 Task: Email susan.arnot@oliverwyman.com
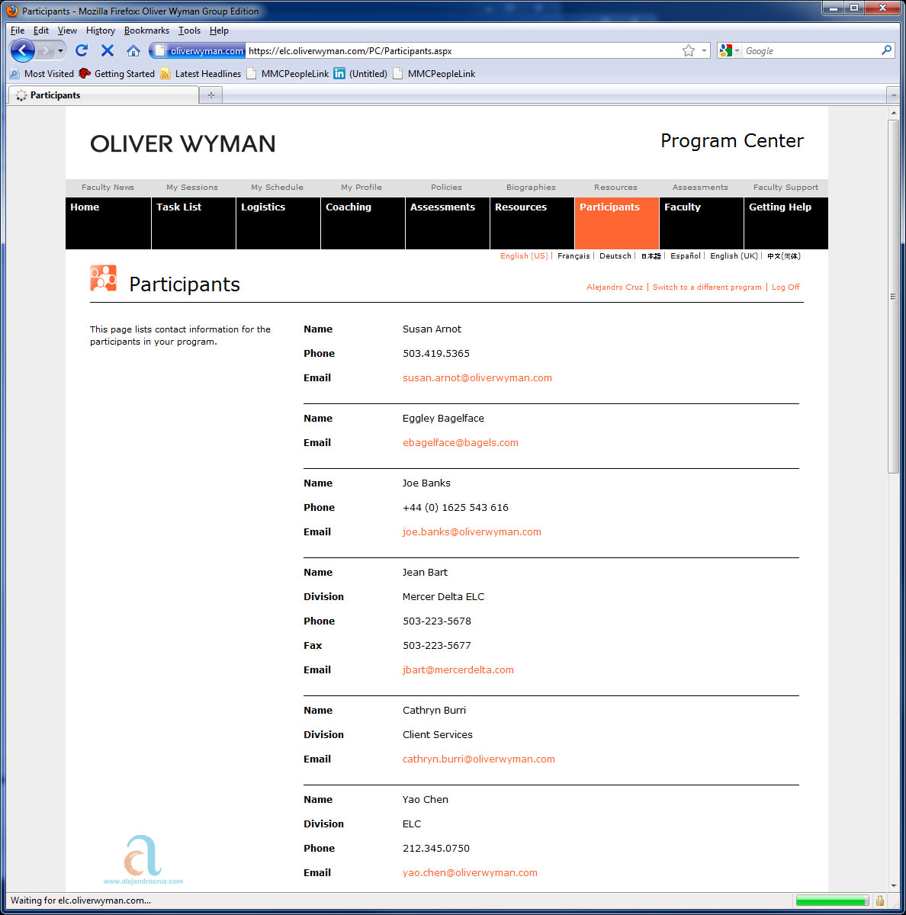point(477,378)
